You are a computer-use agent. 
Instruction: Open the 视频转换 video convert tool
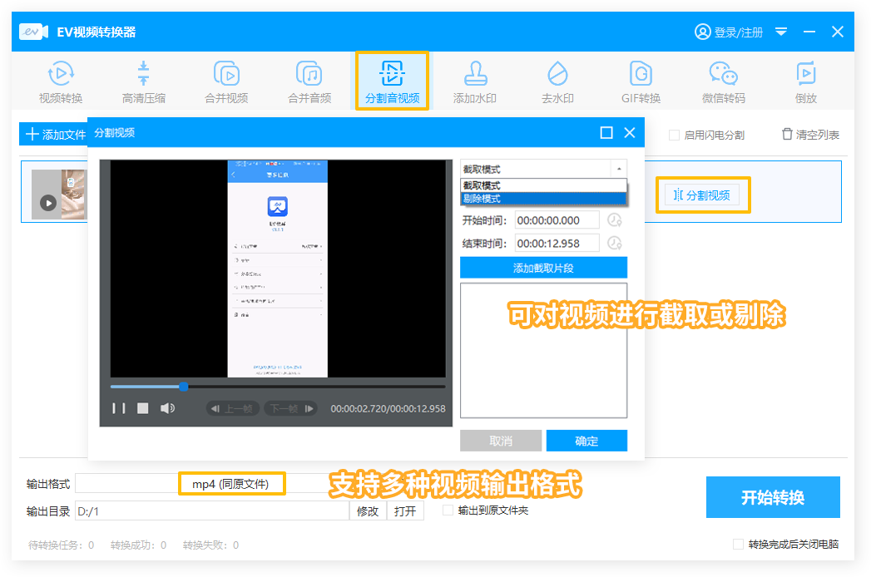[61, 82]
